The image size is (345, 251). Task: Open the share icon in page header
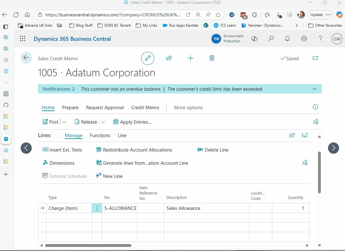(169, 58)
